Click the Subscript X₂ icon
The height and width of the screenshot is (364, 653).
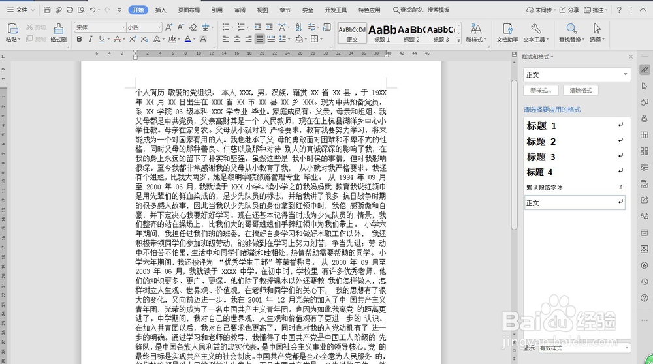[144, 39]
